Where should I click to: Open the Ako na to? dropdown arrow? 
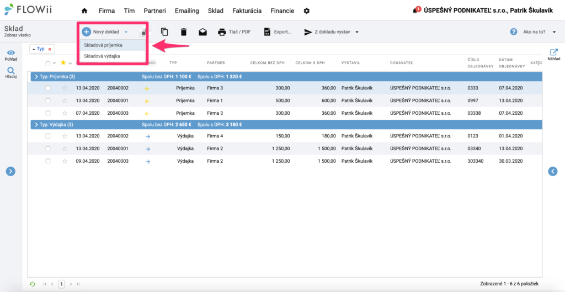[x=554, y=32]
